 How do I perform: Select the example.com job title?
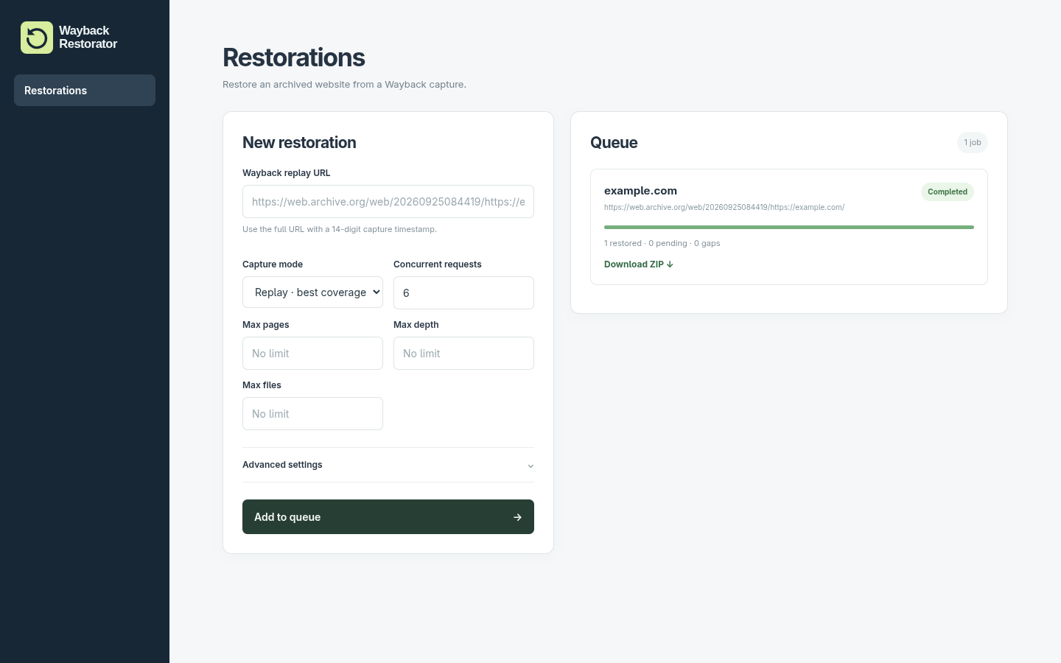click(640, 191)
